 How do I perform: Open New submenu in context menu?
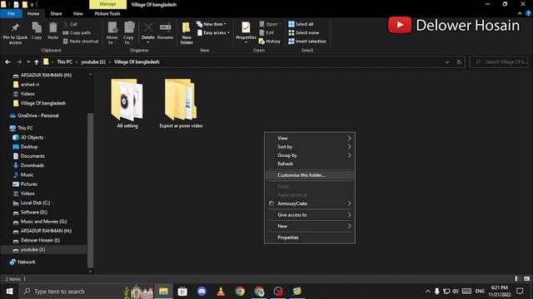click(310, 226)
